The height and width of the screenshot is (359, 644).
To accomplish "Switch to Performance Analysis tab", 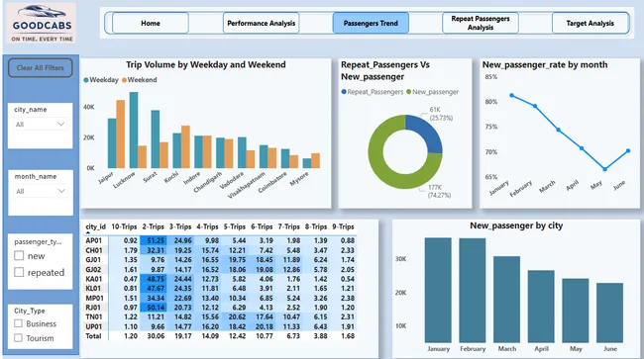I will pos(262,23).
